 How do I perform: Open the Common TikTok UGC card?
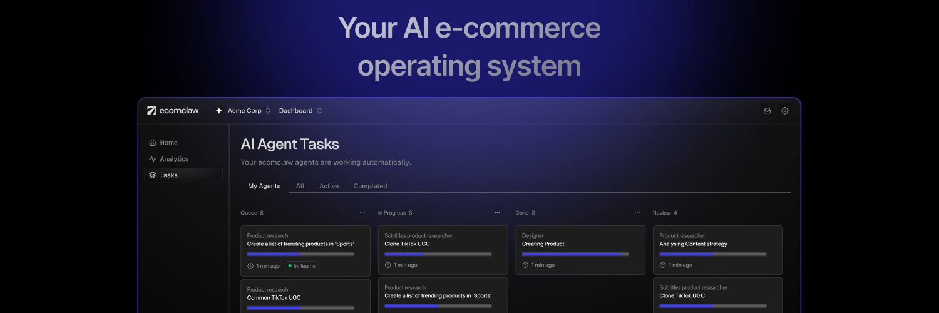pos(305,296)
